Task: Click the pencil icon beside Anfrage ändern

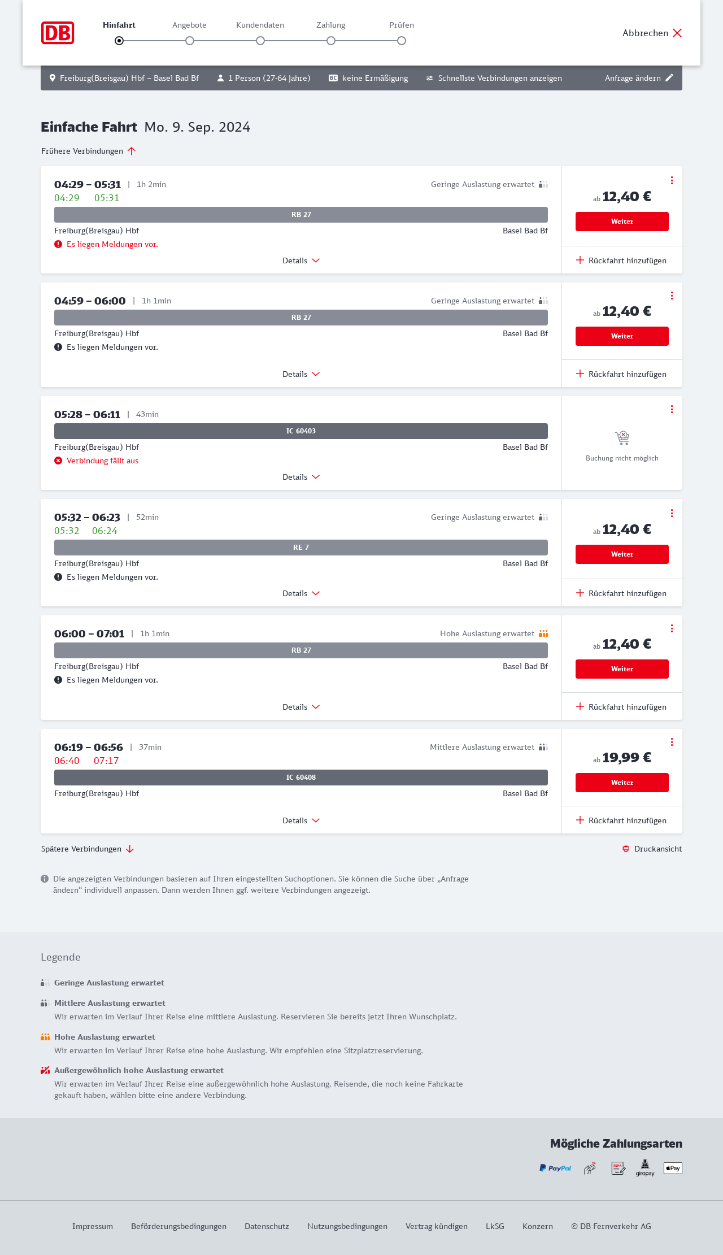Action: [669, 78]
